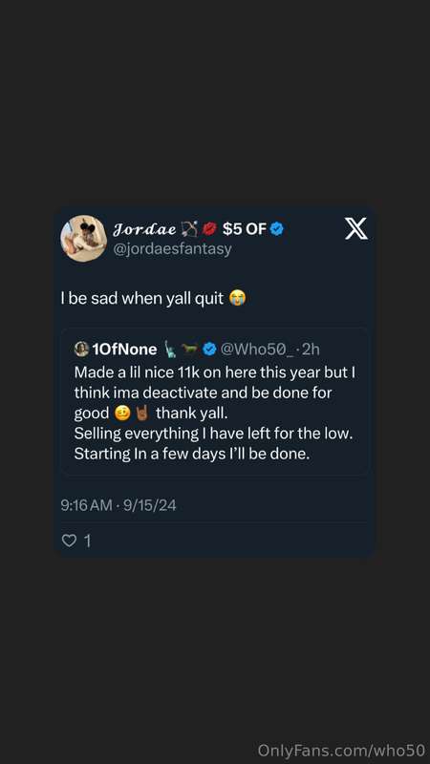Open the quoted tweet about 11k
The width and height of the screenshot is (430, 764).
pyautogui.click(x=214, y=401)
